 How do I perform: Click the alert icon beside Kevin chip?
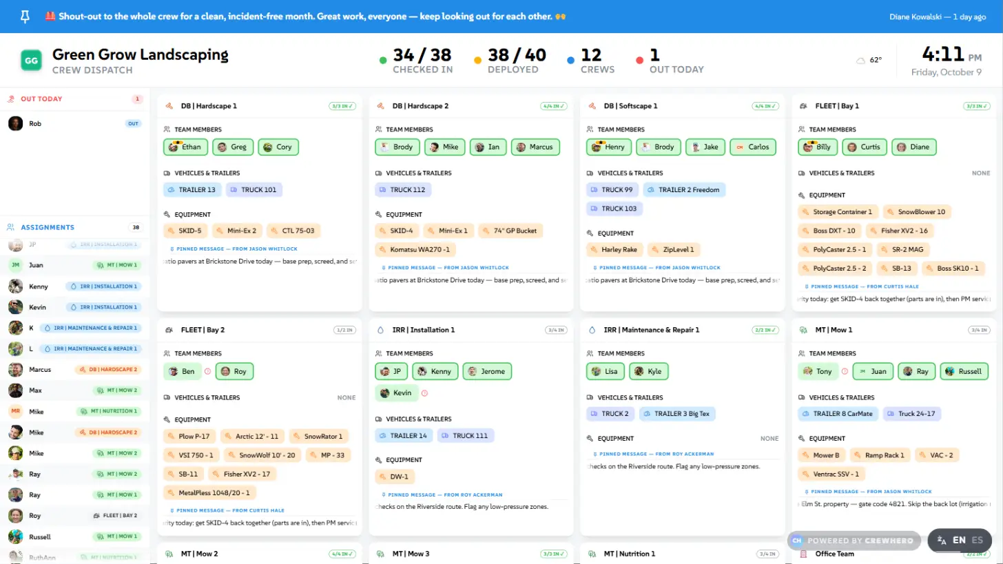tap(424, 393)
